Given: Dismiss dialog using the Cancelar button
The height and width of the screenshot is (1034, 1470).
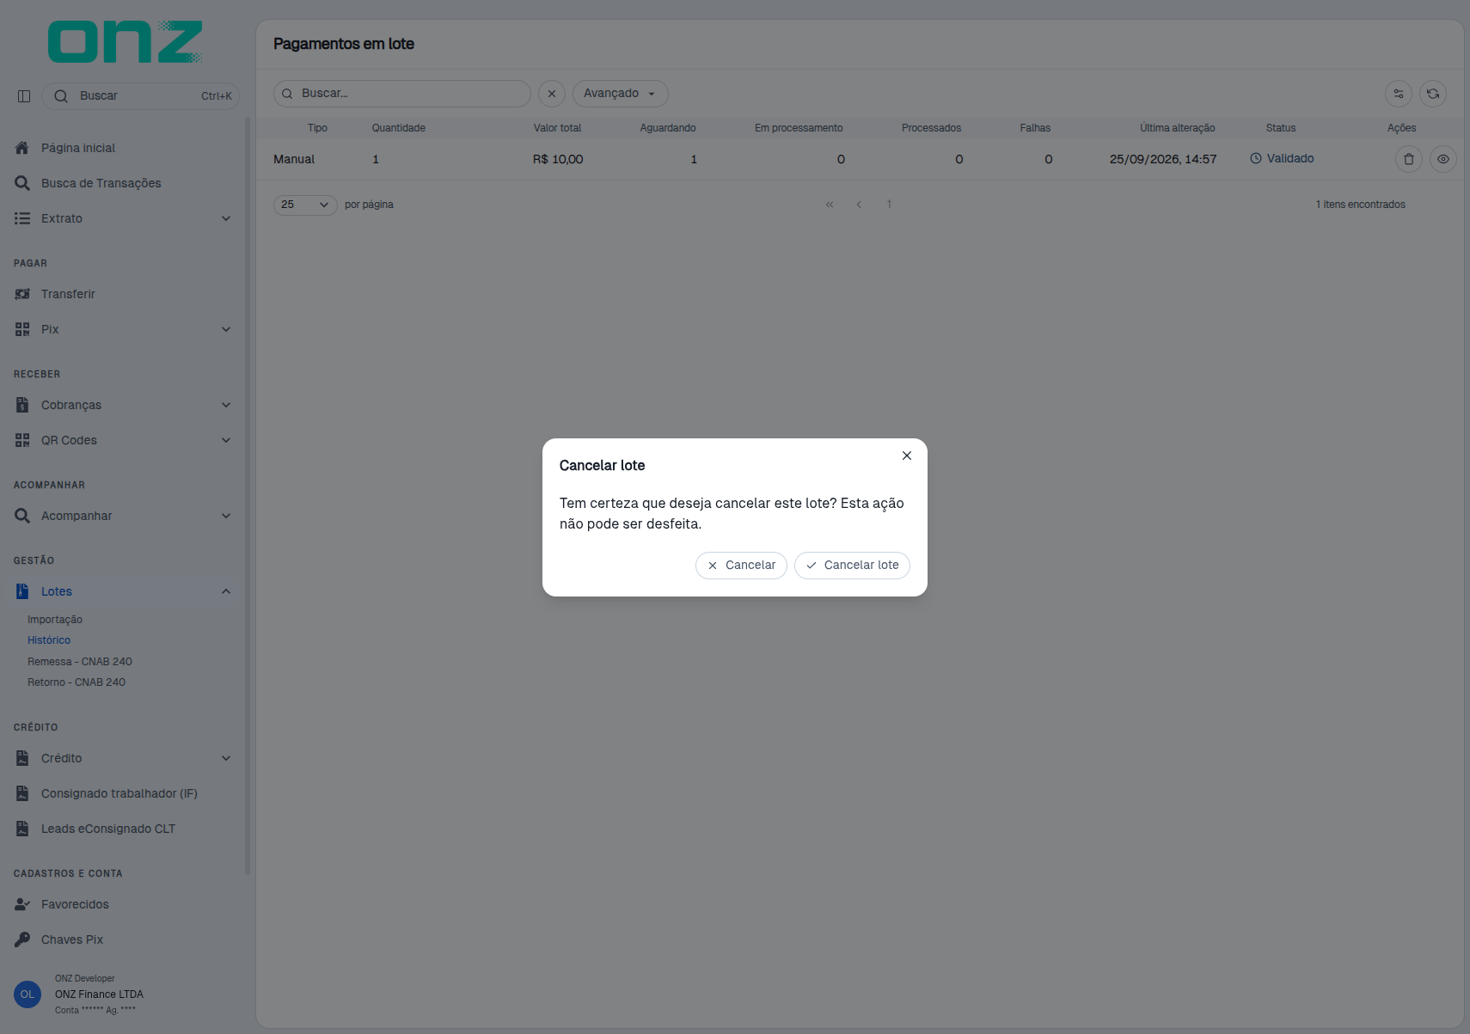Looking at the screenshot, I should [x=741, y=566].
